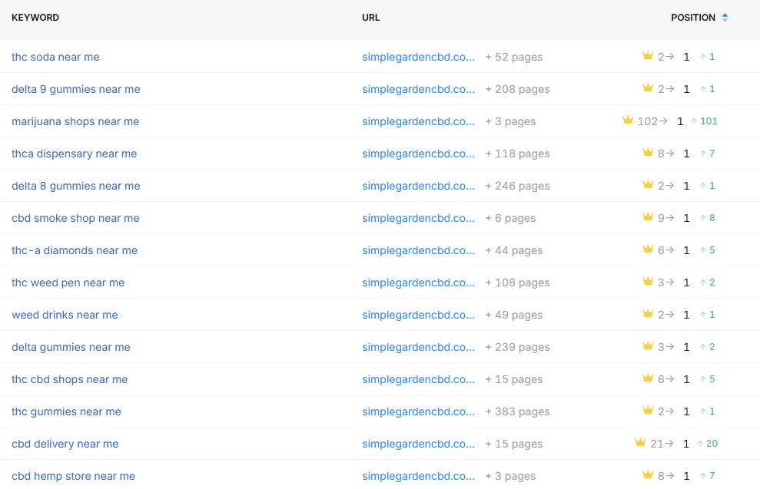Open the keyword thc weed pen near me
This screenshot has width=760, height=489.
pos(68,282)
